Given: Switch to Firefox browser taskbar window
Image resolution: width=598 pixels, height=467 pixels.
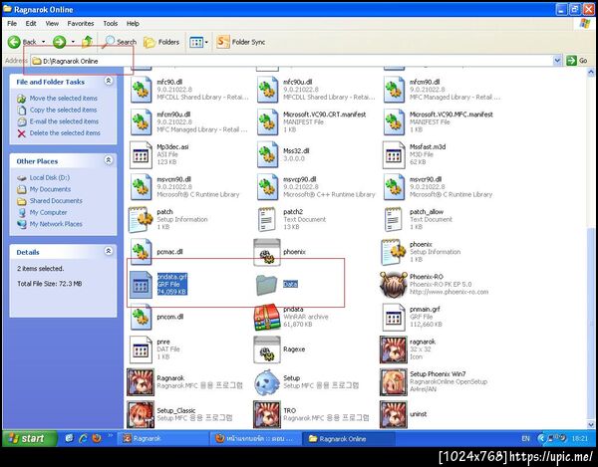Looking at the screenshot, I should (255, 439).
